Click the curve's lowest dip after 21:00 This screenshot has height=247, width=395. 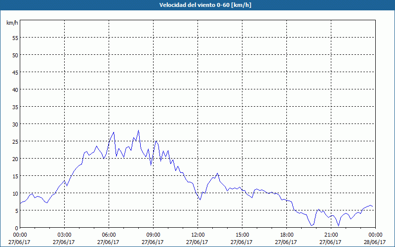[x=338, y=226]
